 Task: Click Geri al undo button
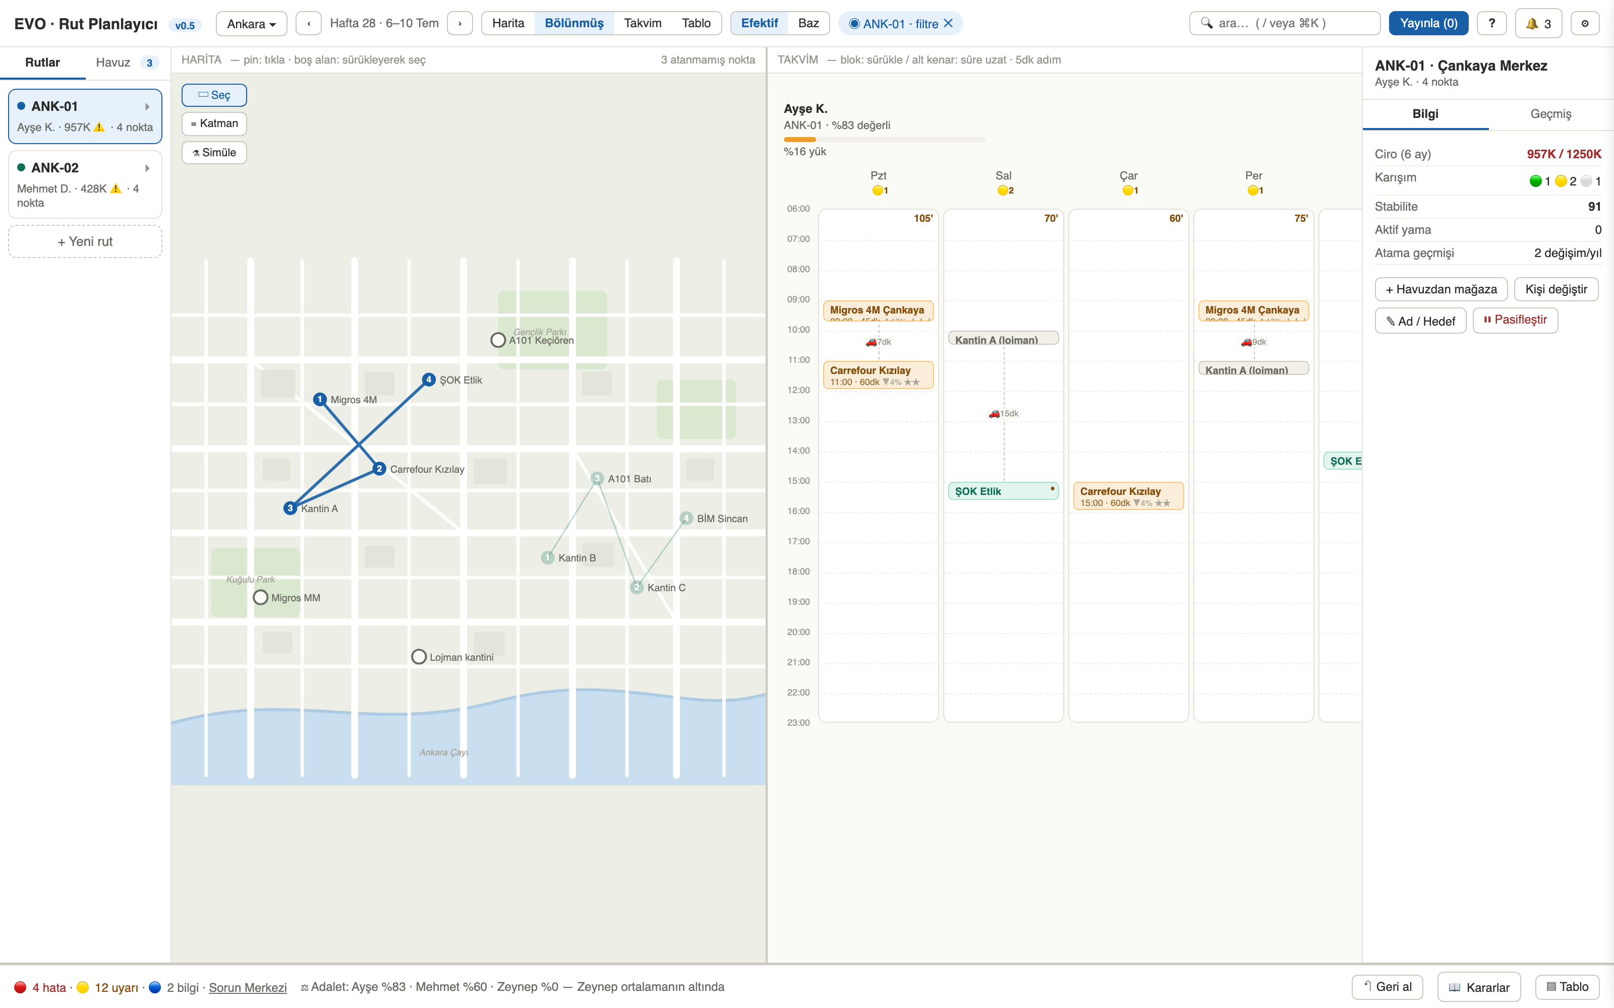[x=1387, y=987]
